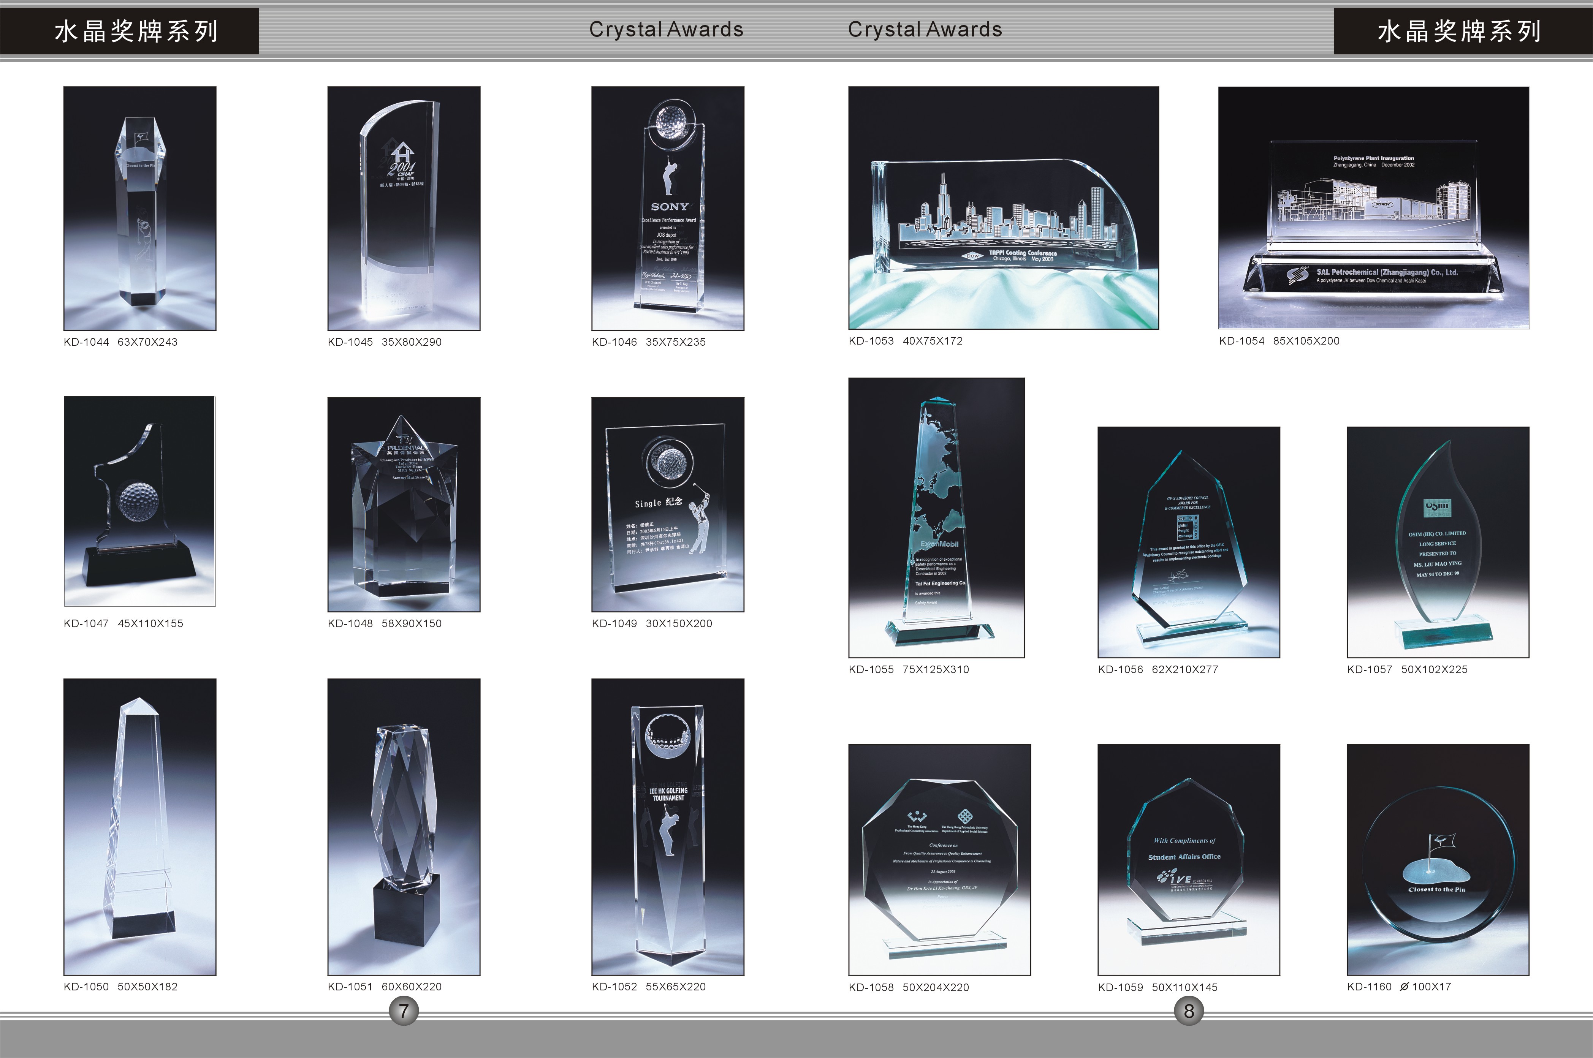The width and height of the screenshot is (1593, 1058).
Task: Click the page number 8 circle
Action: point(1189,1011)
